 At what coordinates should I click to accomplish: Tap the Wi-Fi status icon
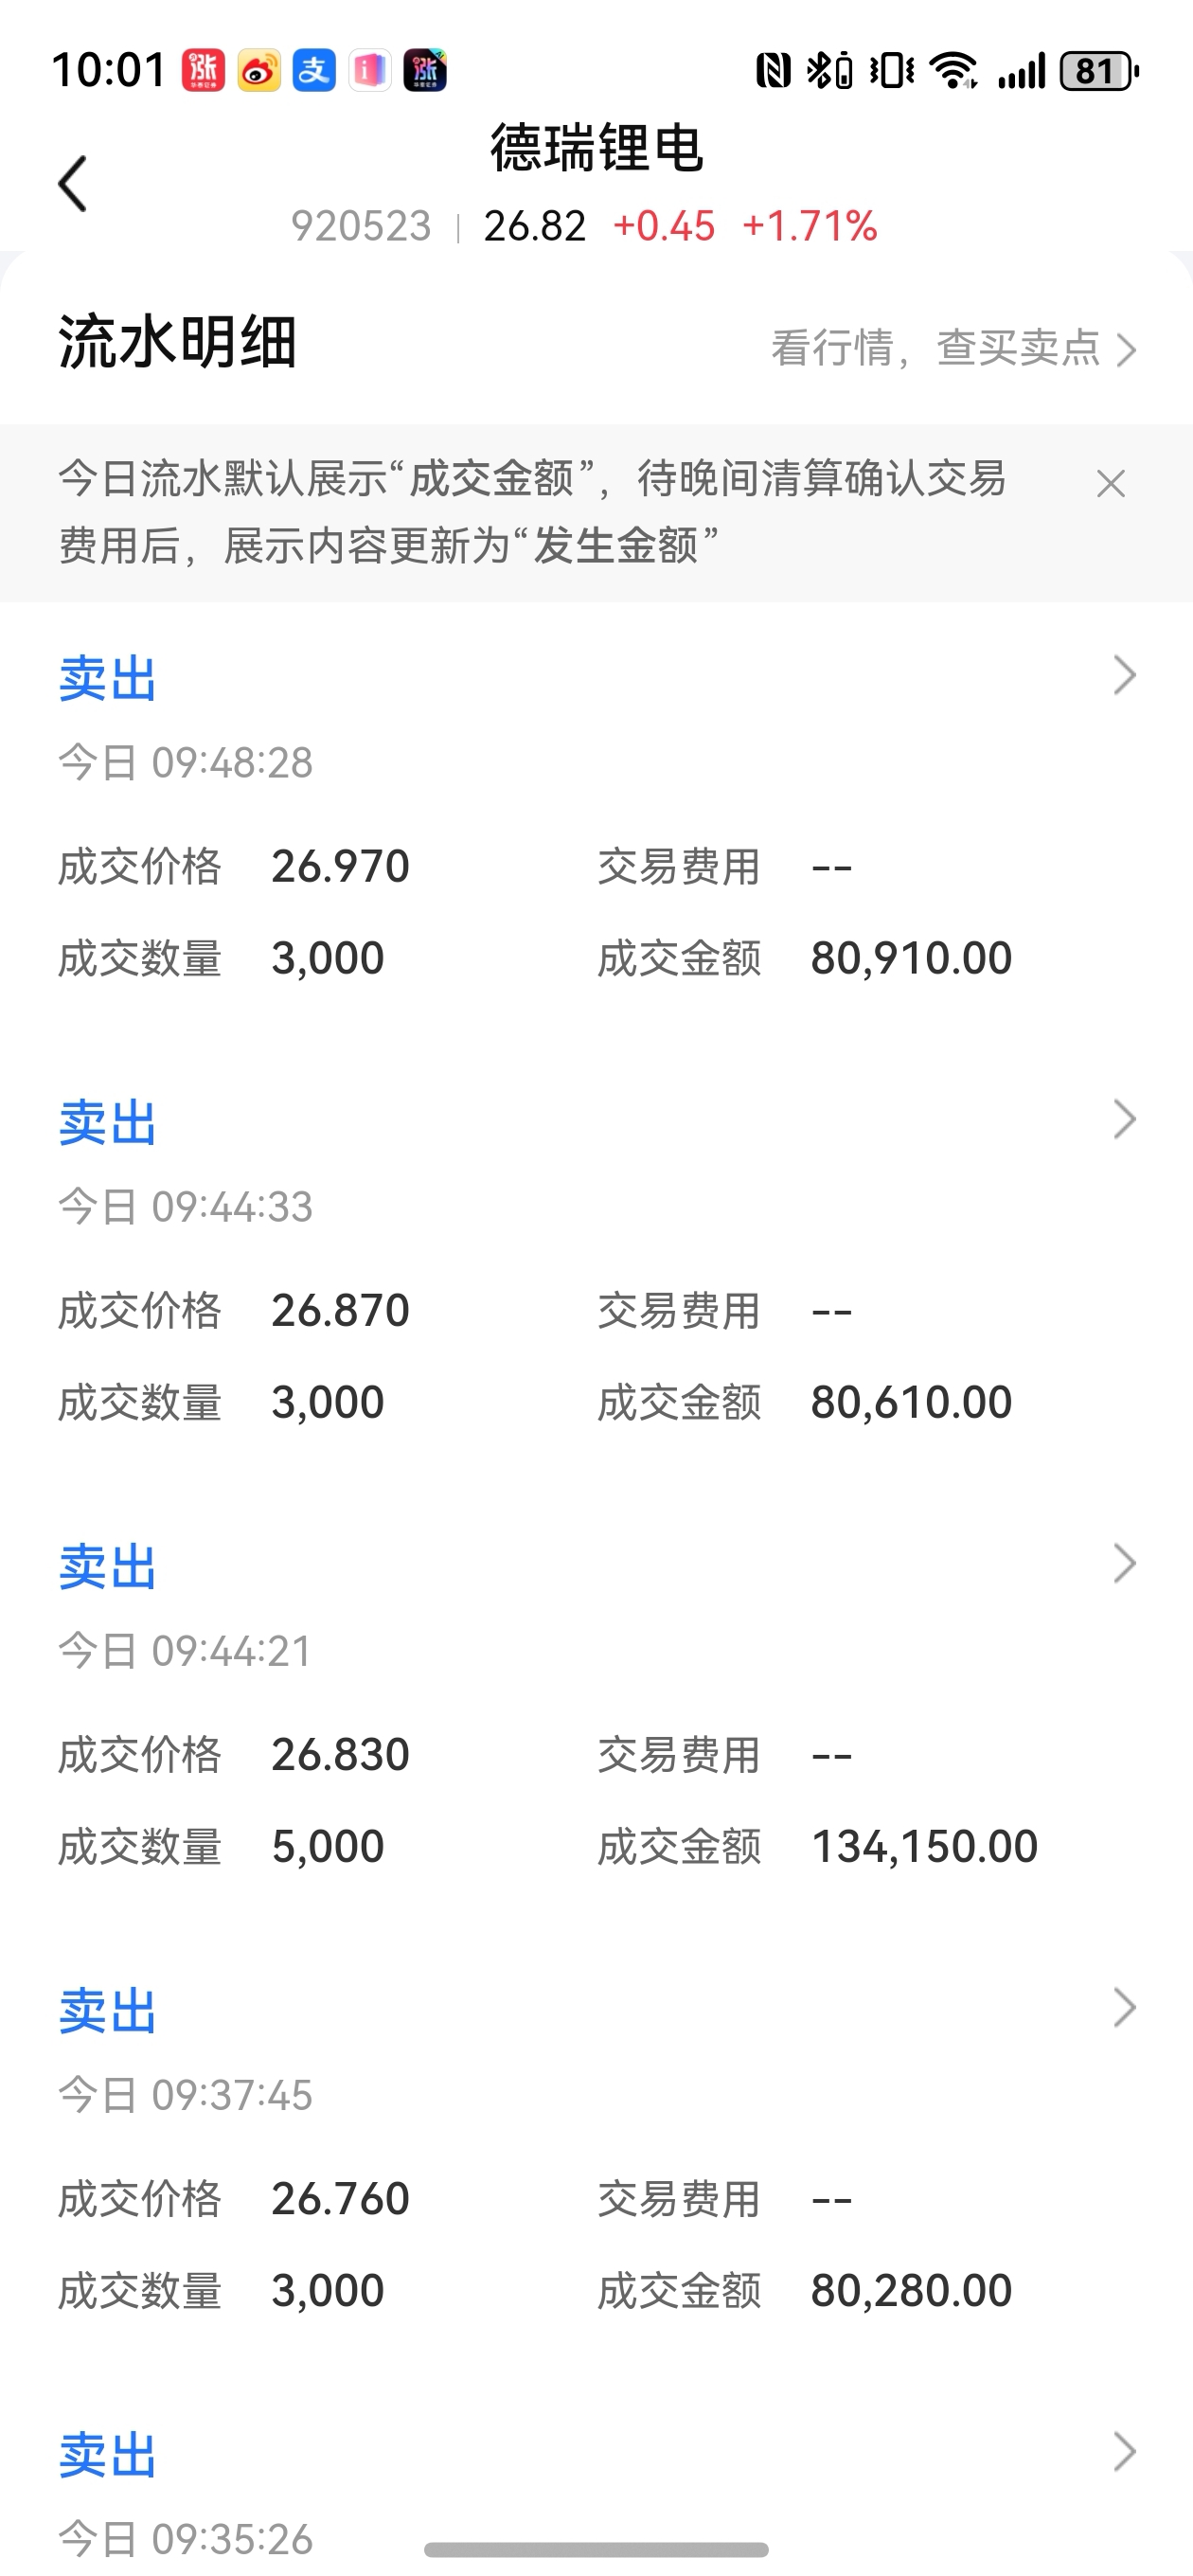953,71
